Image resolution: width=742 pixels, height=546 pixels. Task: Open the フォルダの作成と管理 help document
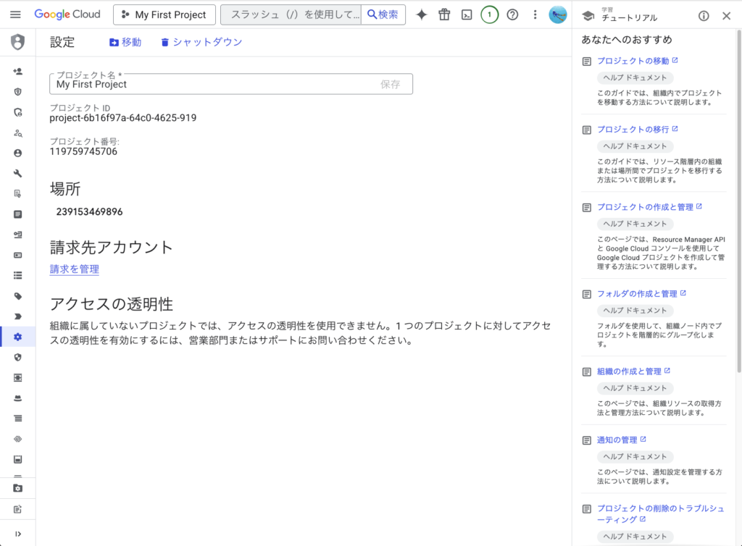[637, 293]
